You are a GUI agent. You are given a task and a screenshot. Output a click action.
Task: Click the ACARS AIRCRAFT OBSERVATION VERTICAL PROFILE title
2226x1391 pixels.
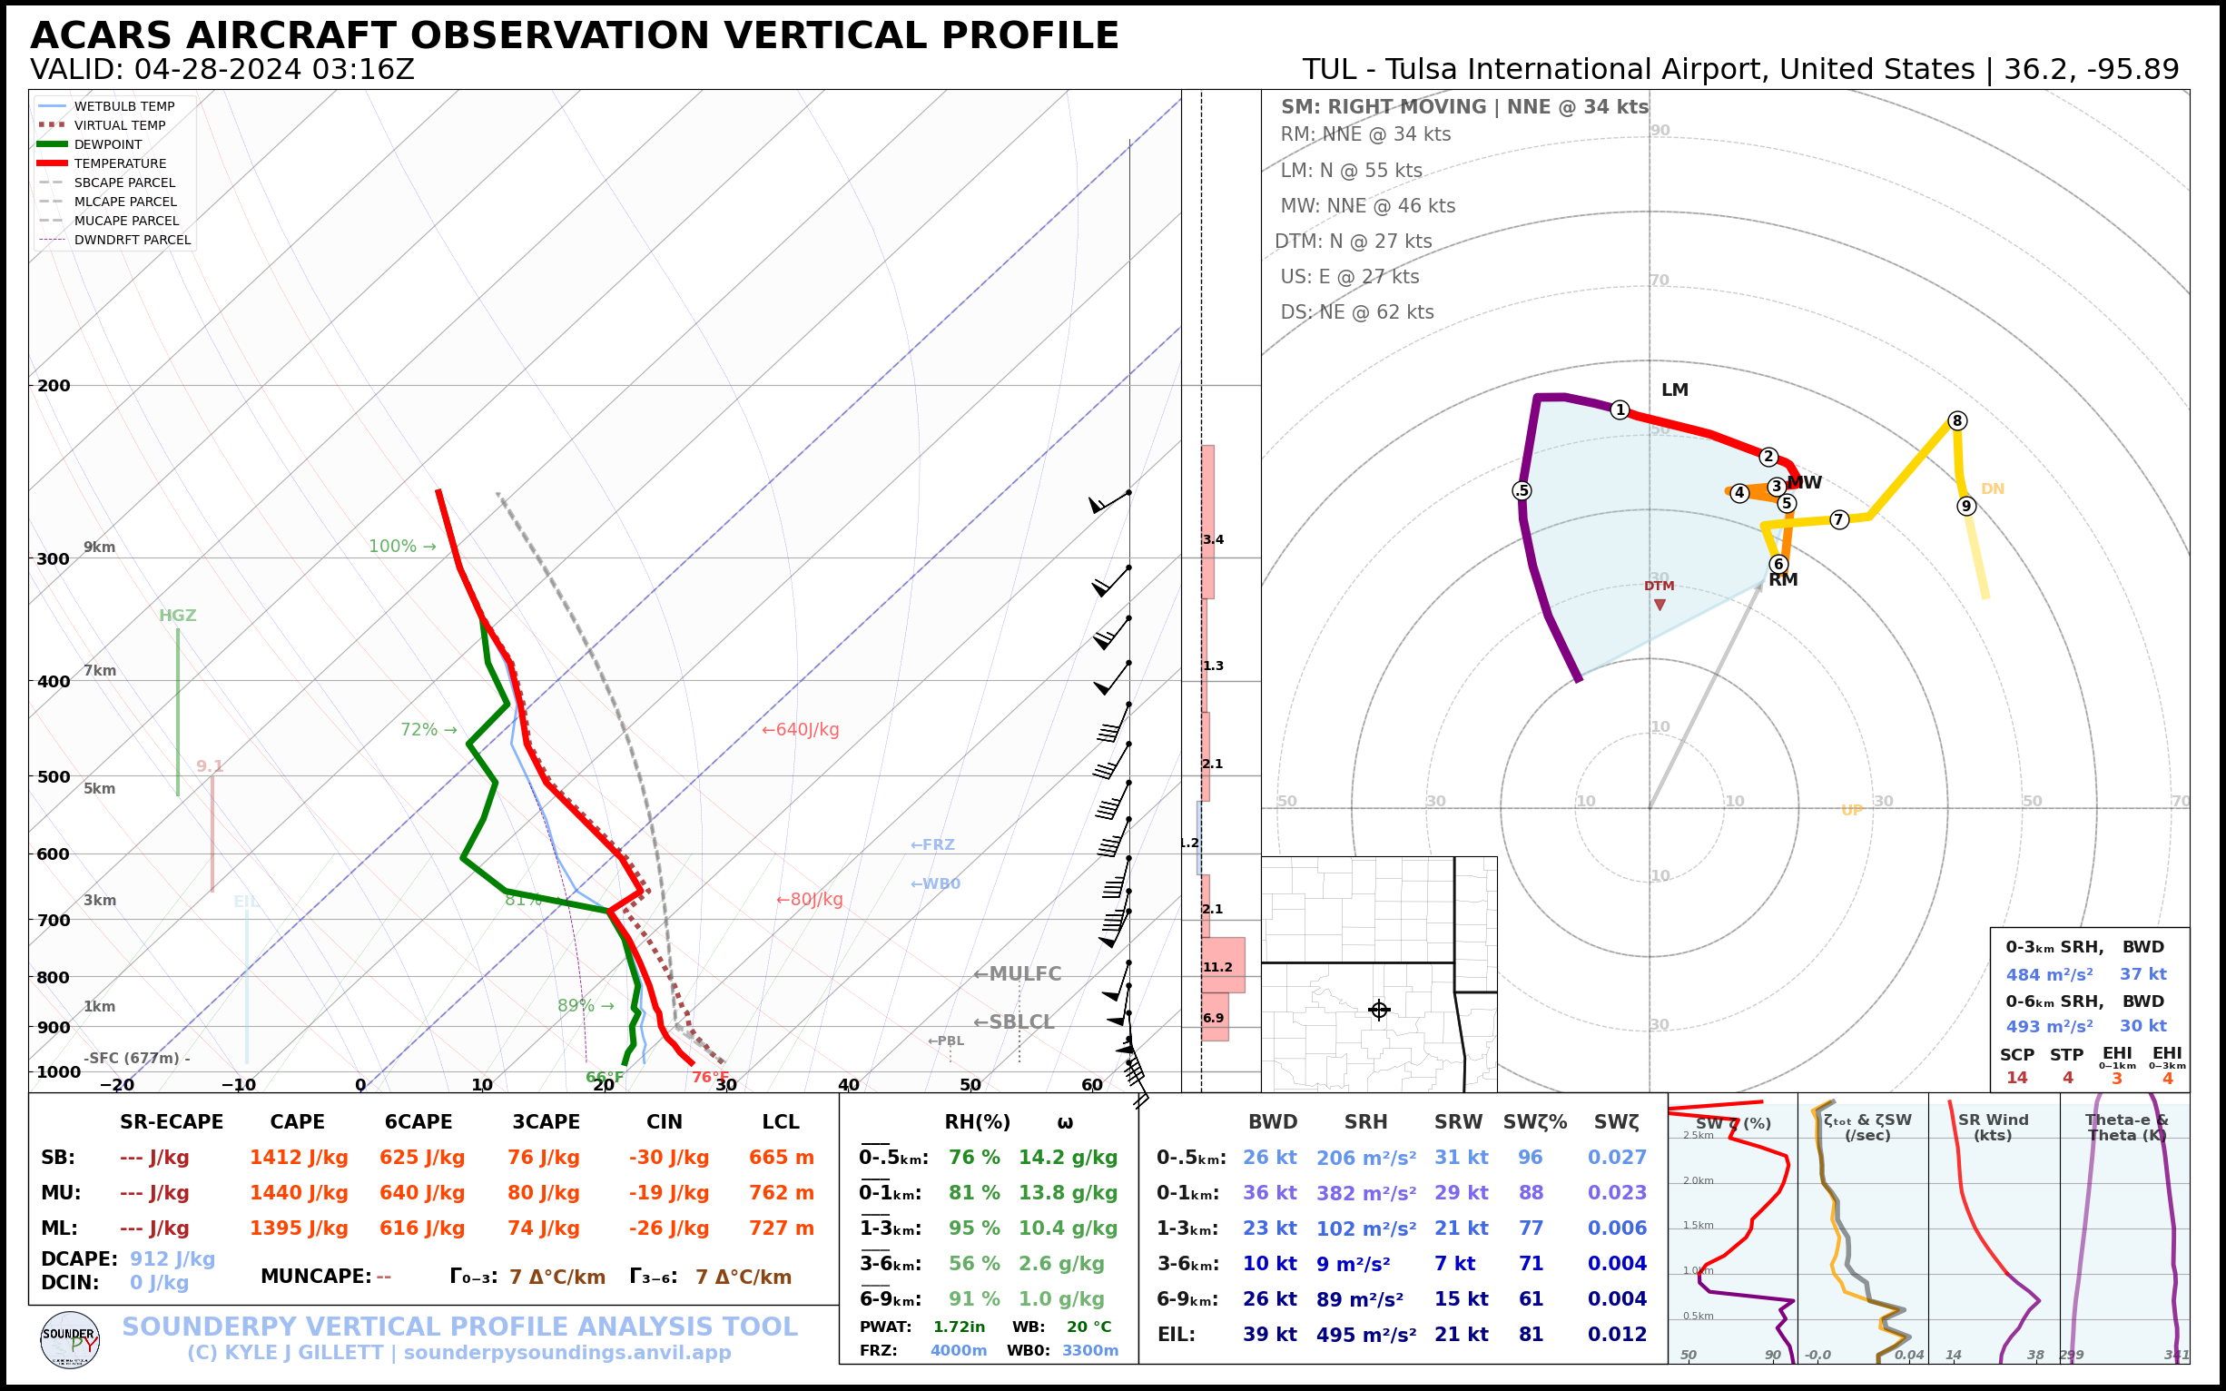click(x=574, y=35)
